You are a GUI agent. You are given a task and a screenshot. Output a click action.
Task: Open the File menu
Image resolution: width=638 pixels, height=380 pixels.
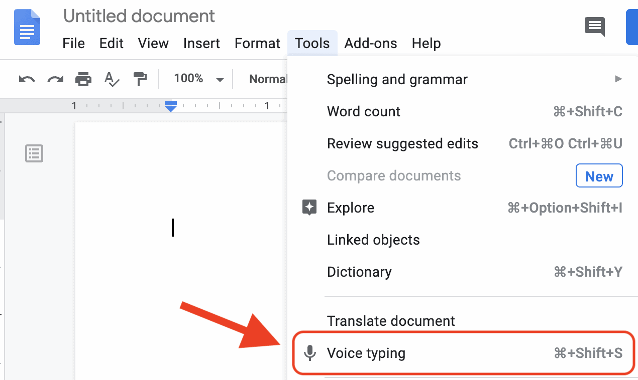click(73, 44)
